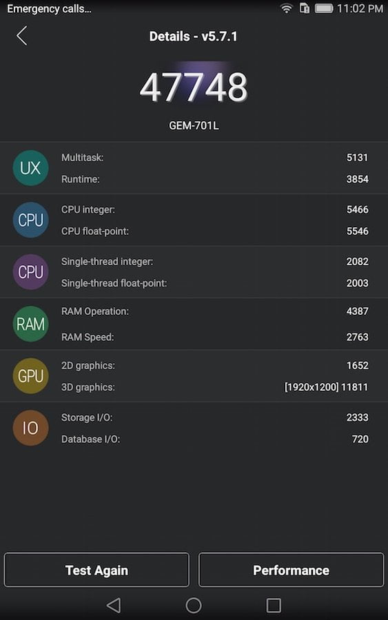Tap the back arrow in the header
Screen dimensions: 388x620
(x=22, y=36)
